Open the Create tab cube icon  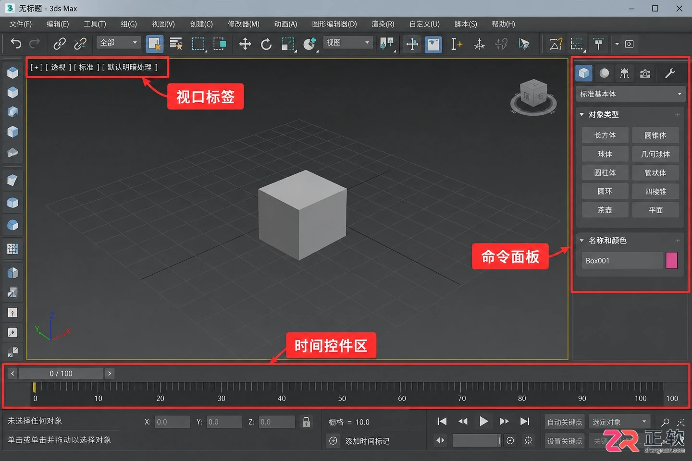pyautogui.click(x=584, y=73)
